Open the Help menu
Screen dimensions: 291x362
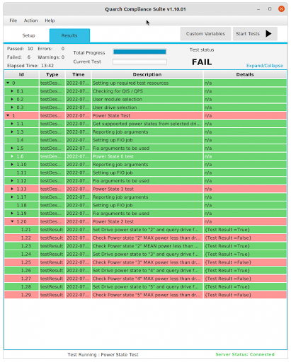[x=50, y=21]
